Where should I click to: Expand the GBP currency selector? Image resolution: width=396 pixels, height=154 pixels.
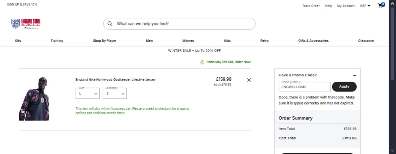365,6
